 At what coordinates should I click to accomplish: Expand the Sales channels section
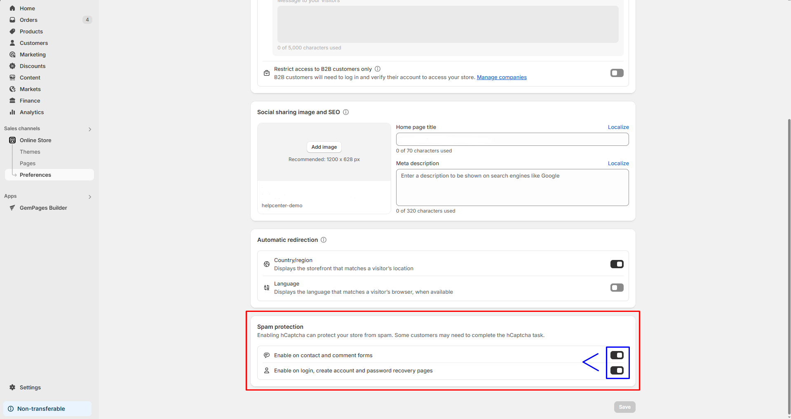[90, 129]
